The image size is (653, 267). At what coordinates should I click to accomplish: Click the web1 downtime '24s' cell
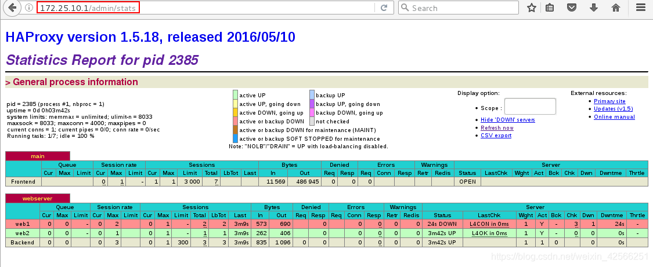[611, 224]
